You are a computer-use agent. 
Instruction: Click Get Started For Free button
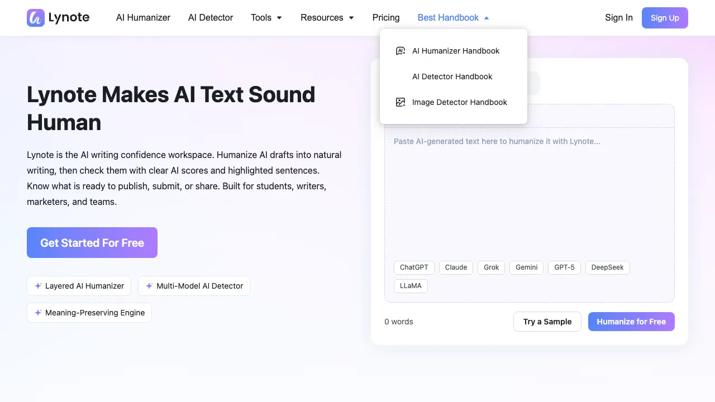point(92,243)
